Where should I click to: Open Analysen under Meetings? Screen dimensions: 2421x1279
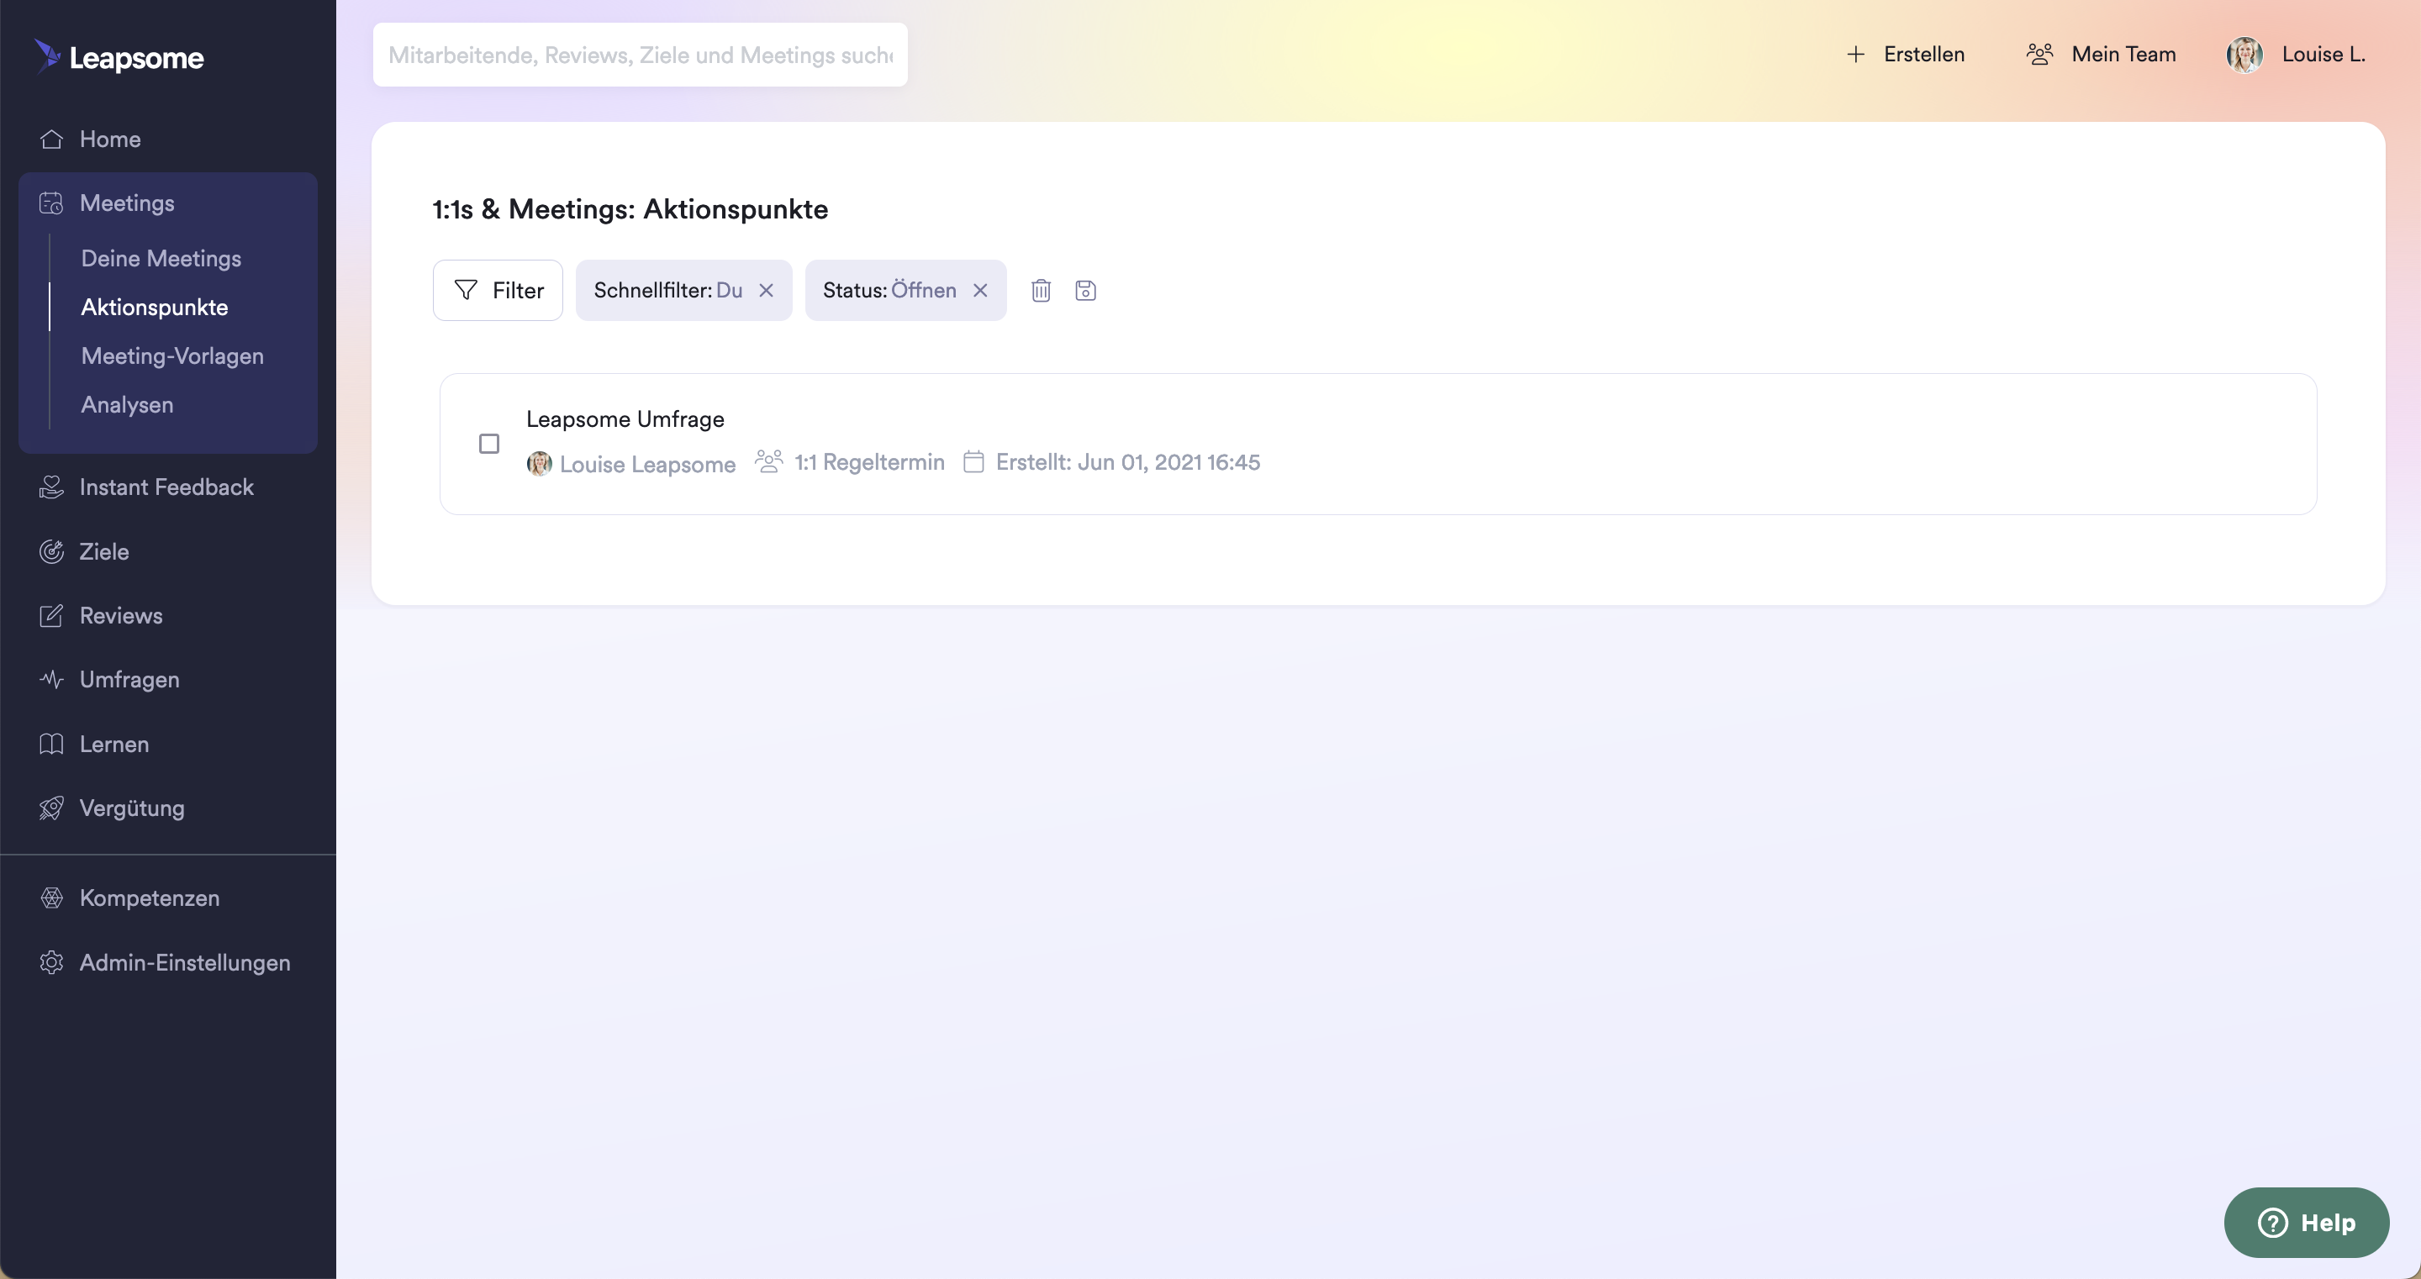tap(127, 405)
